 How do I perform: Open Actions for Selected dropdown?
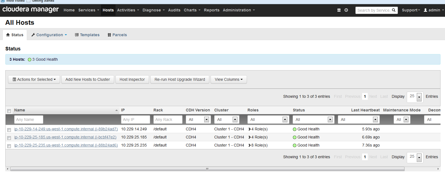click(x=34, y=79)
